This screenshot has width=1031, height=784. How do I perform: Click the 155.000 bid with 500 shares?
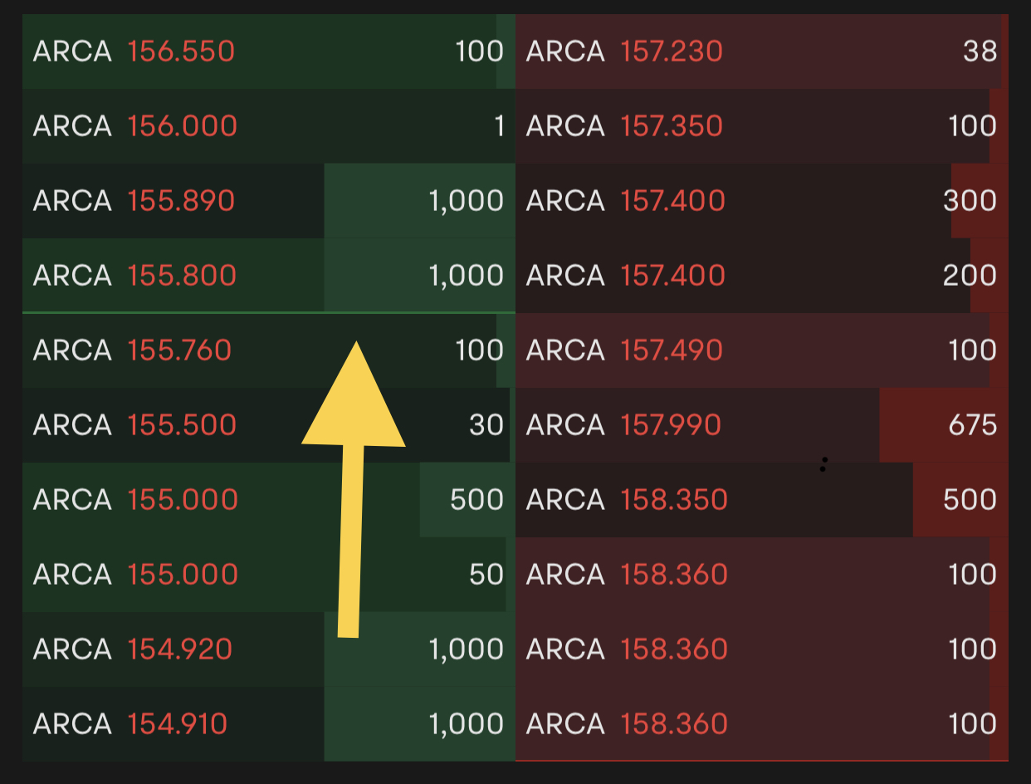tap(269, 500)
